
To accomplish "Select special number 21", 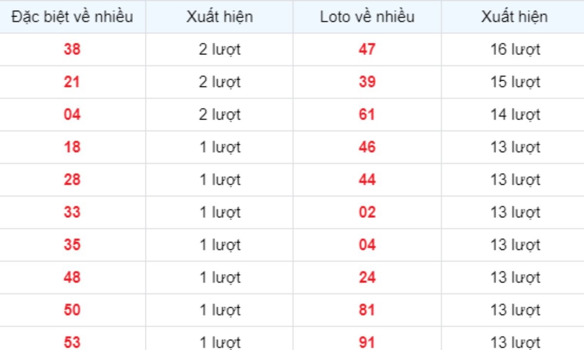I will (x=72, y=82).
